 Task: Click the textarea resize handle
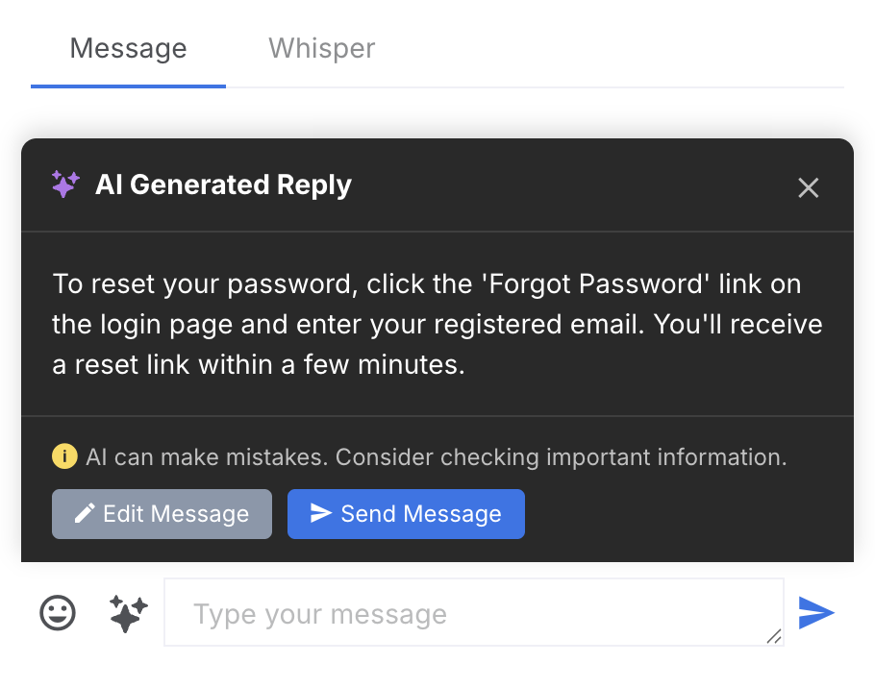775,637
